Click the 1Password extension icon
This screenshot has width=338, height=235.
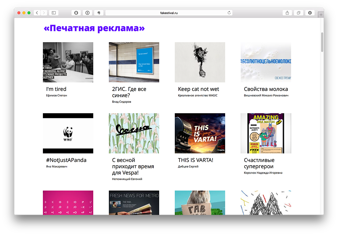(x=87, y=13)
